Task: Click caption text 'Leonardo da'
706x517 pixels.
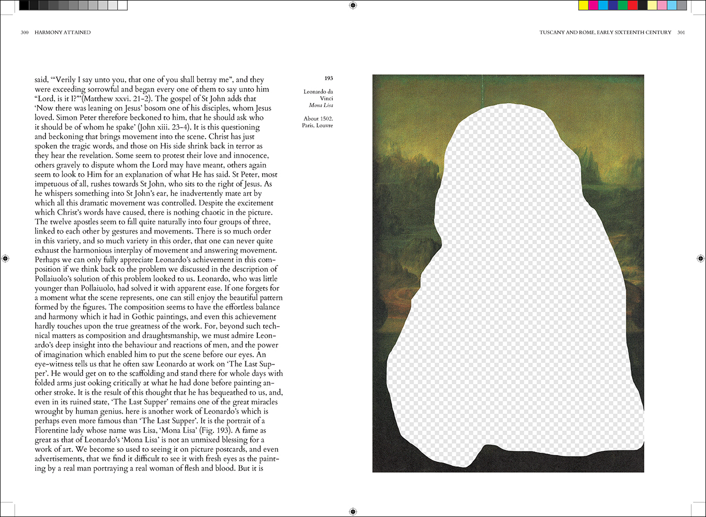Action: (x=318, y=92)
